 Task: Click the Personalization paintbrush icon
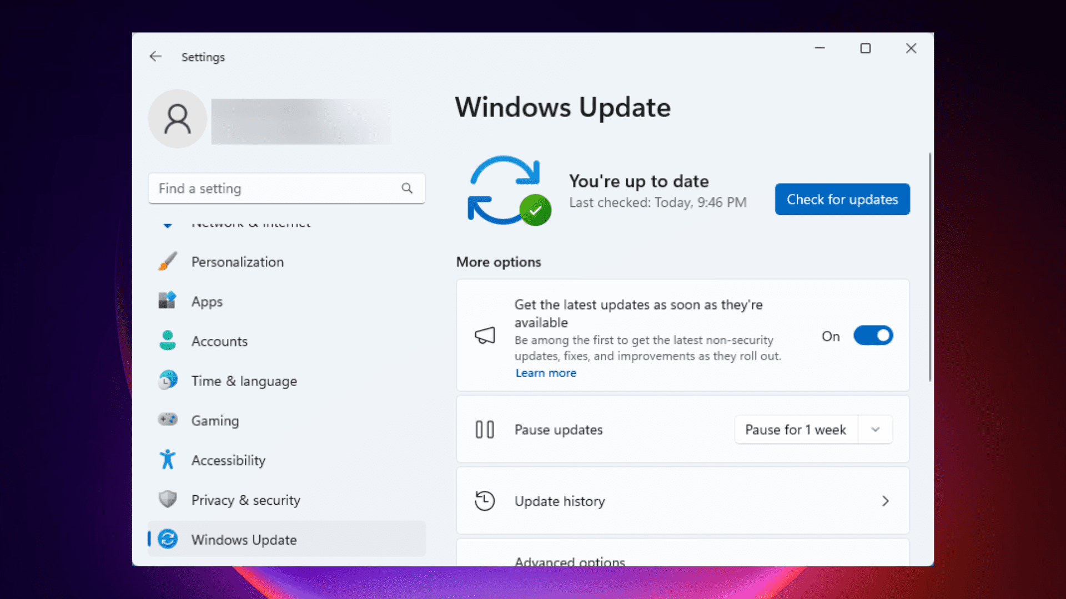click(168, 261)
